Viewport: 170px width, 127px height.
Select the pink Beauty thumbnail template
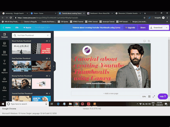point(41,84)
